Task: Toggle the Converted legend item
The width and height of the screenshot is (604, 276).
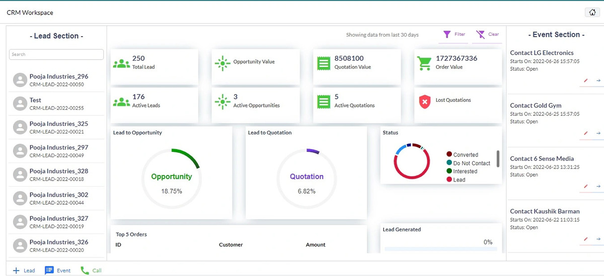Action: point(462,155)
